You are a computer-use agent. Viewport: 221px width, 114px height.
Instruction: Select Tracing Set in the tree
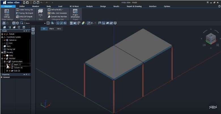coord(11,49)
